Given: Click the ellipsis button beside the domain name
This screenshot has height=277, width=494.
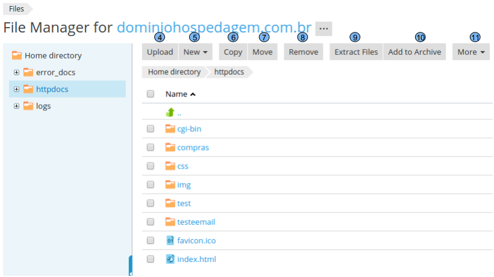Looking at the screenshot, I should [324, 28].
